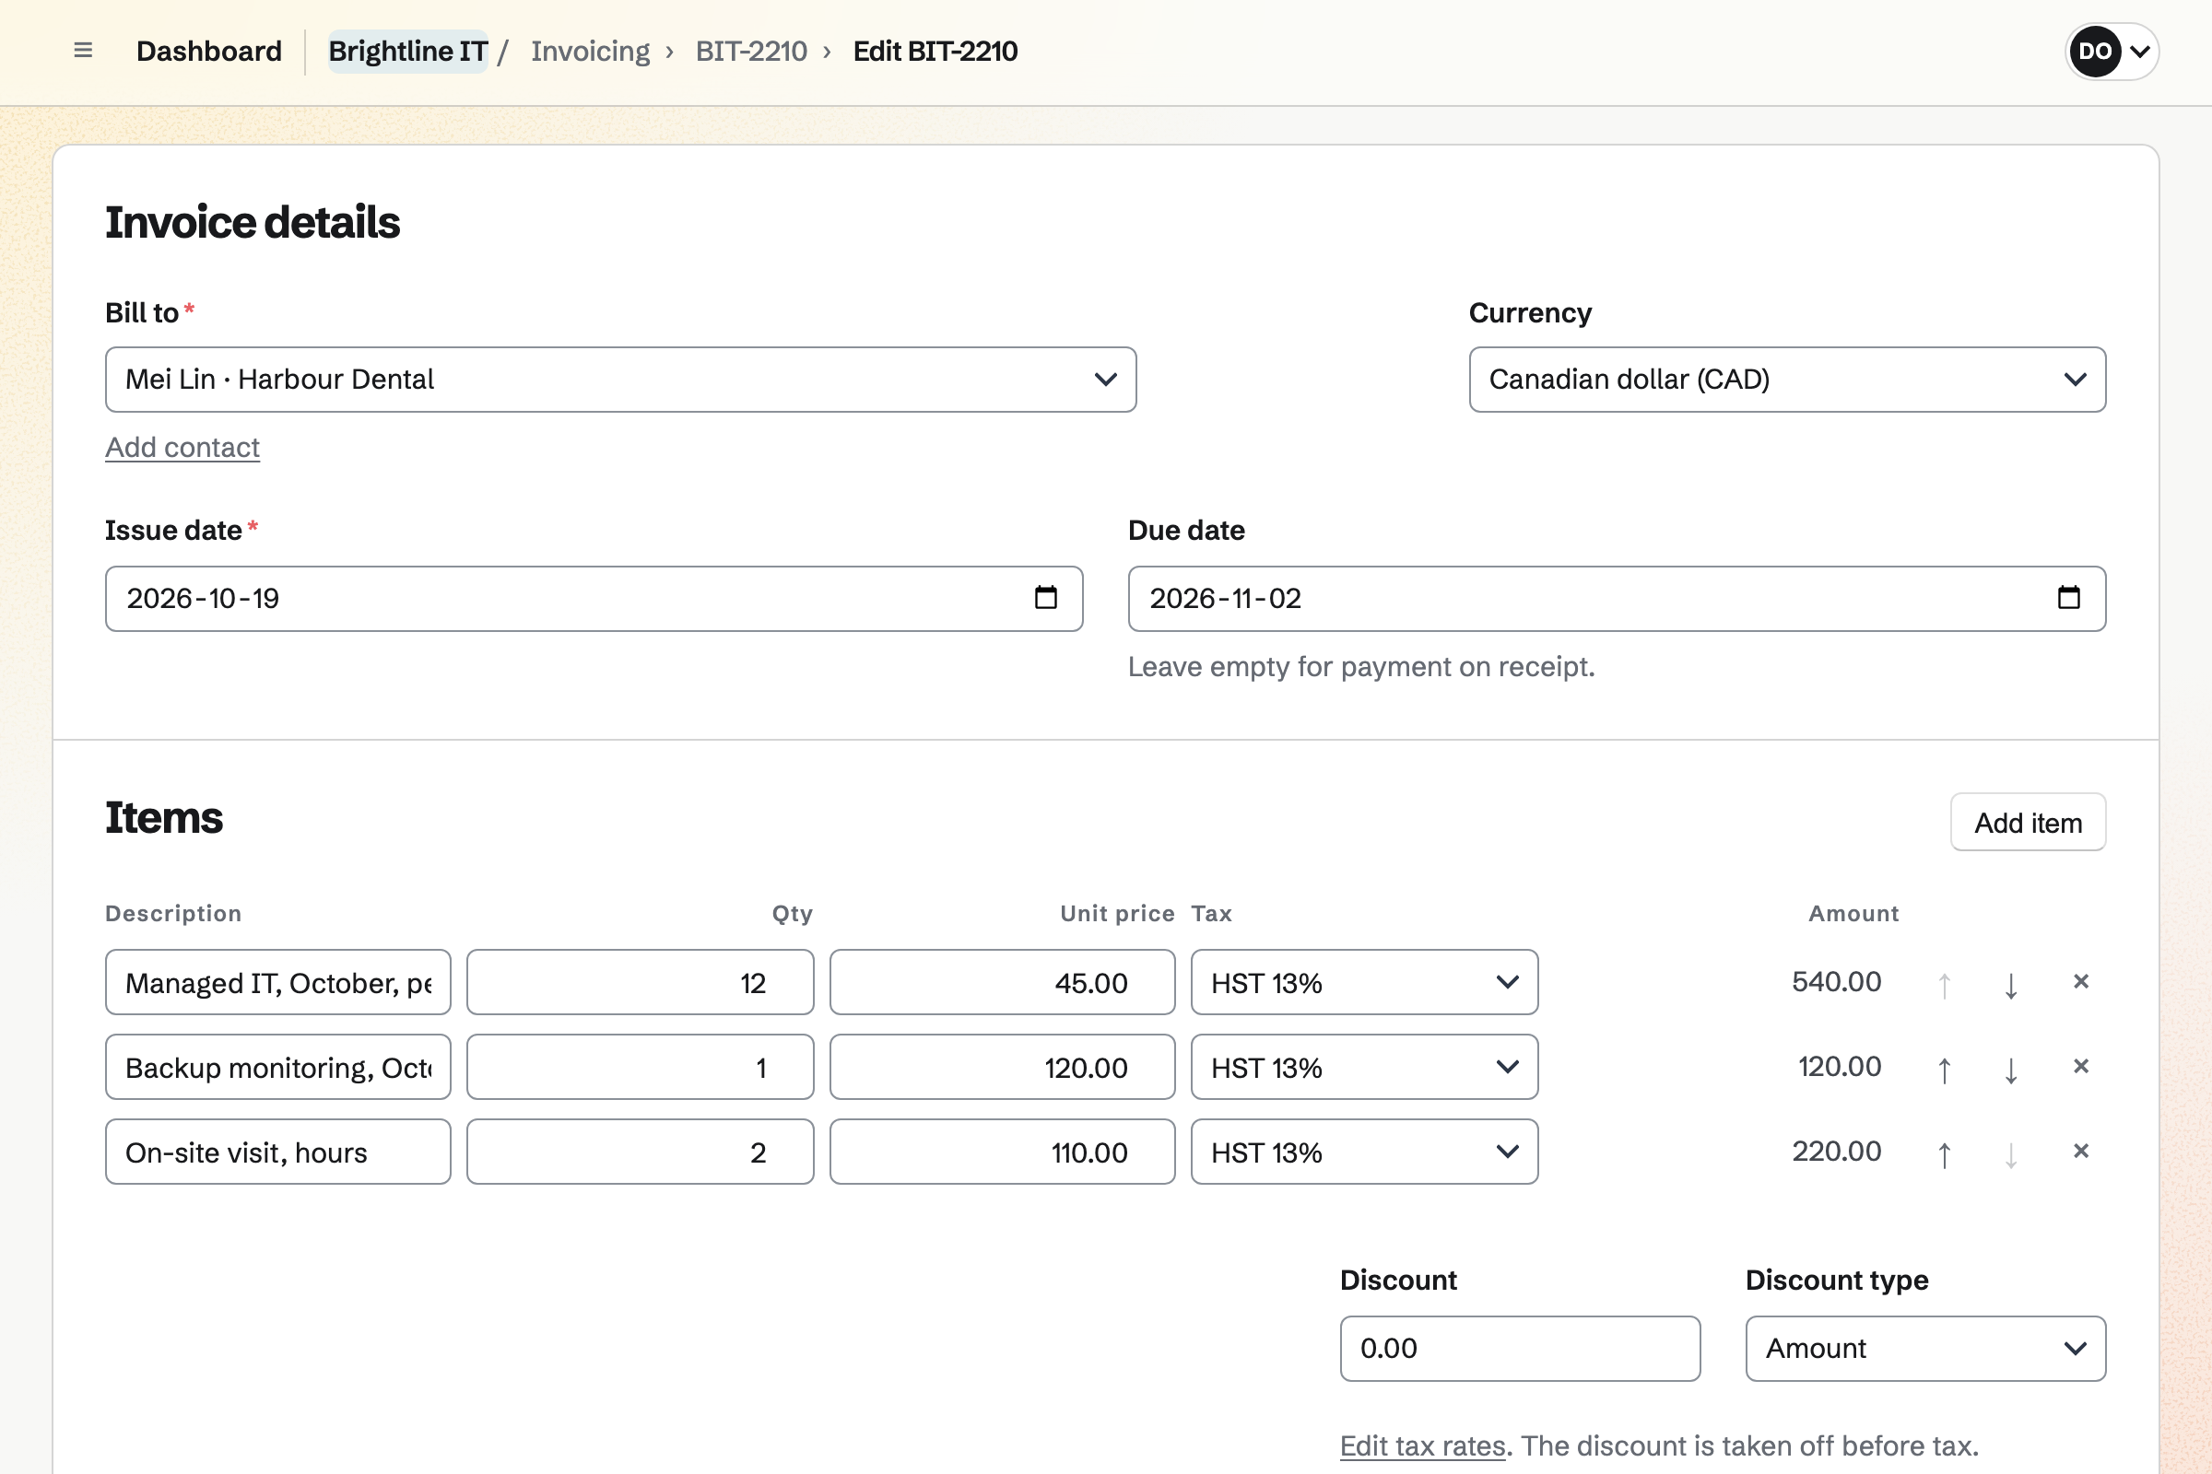Go back to BIT-2210 breadcrumb
The width and height of the screenshot is (2212, 1474).
pyautogui.click(x=750, y=51)
